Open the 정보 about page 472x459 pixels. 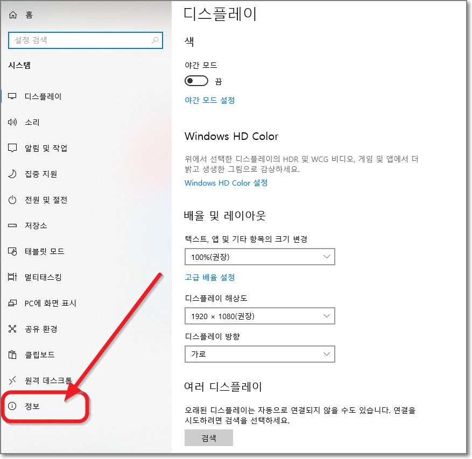[32, 406]
